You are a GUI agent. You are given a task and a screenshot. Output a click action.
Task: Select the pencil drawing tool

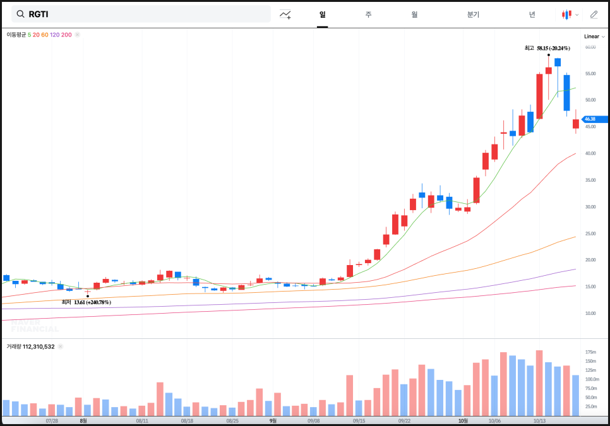(594, 14)
